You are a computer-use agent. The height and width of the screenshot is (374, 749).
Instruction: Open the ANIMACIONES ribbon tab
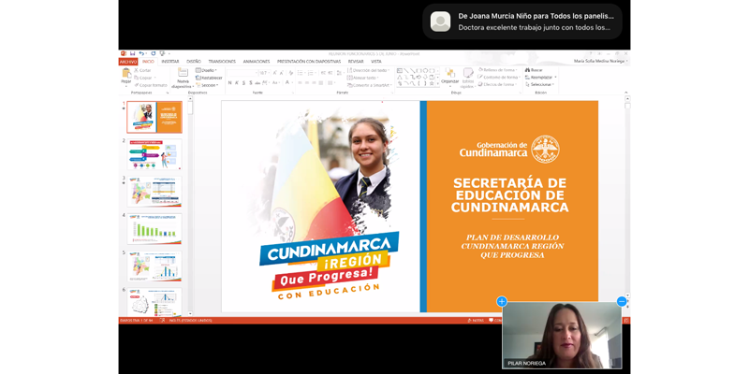coord(257,62)
